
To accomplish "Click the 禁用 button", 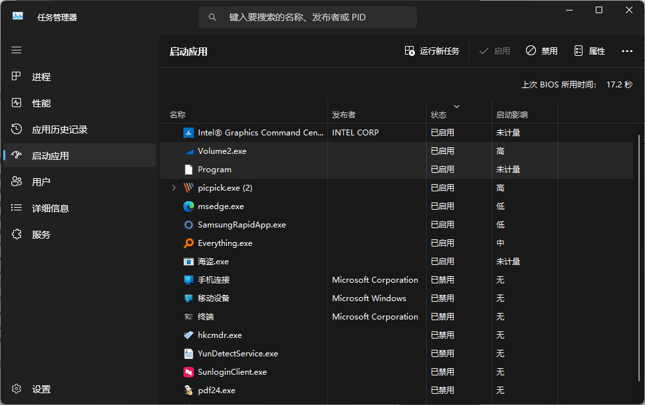I will (x=541, y=51).
